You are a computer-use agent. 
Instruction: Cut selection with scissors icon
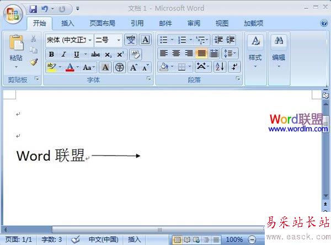[x=33, y=39]
